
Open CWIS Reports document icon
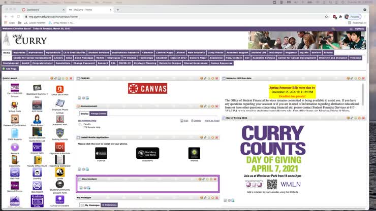[x=15, y=133]
